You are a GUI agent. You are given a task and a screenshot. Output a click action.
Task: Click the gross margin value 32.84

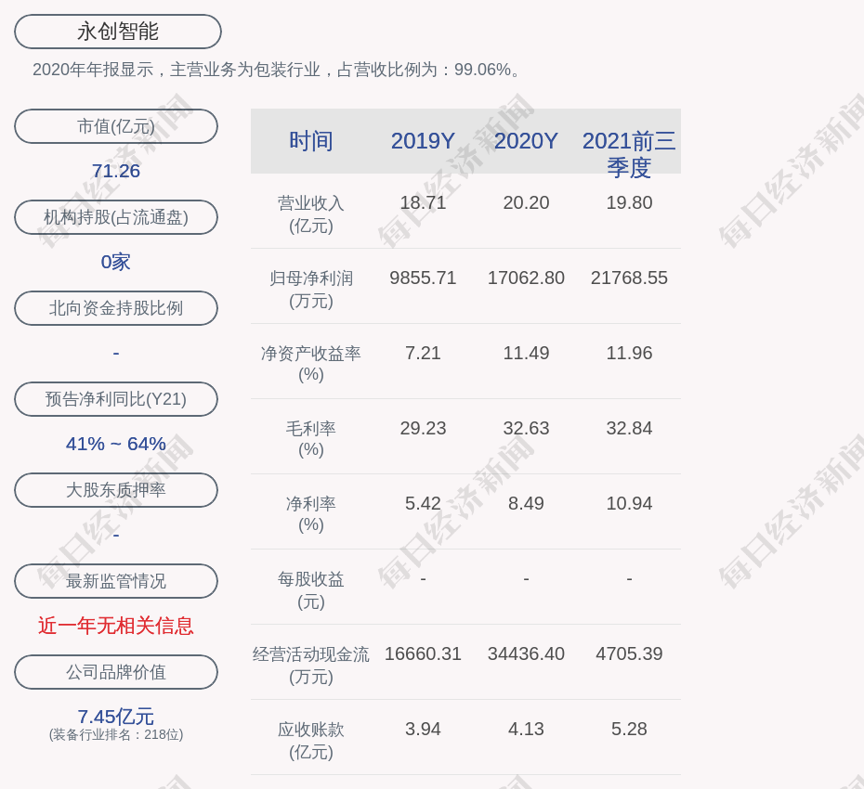pos(629,428)
